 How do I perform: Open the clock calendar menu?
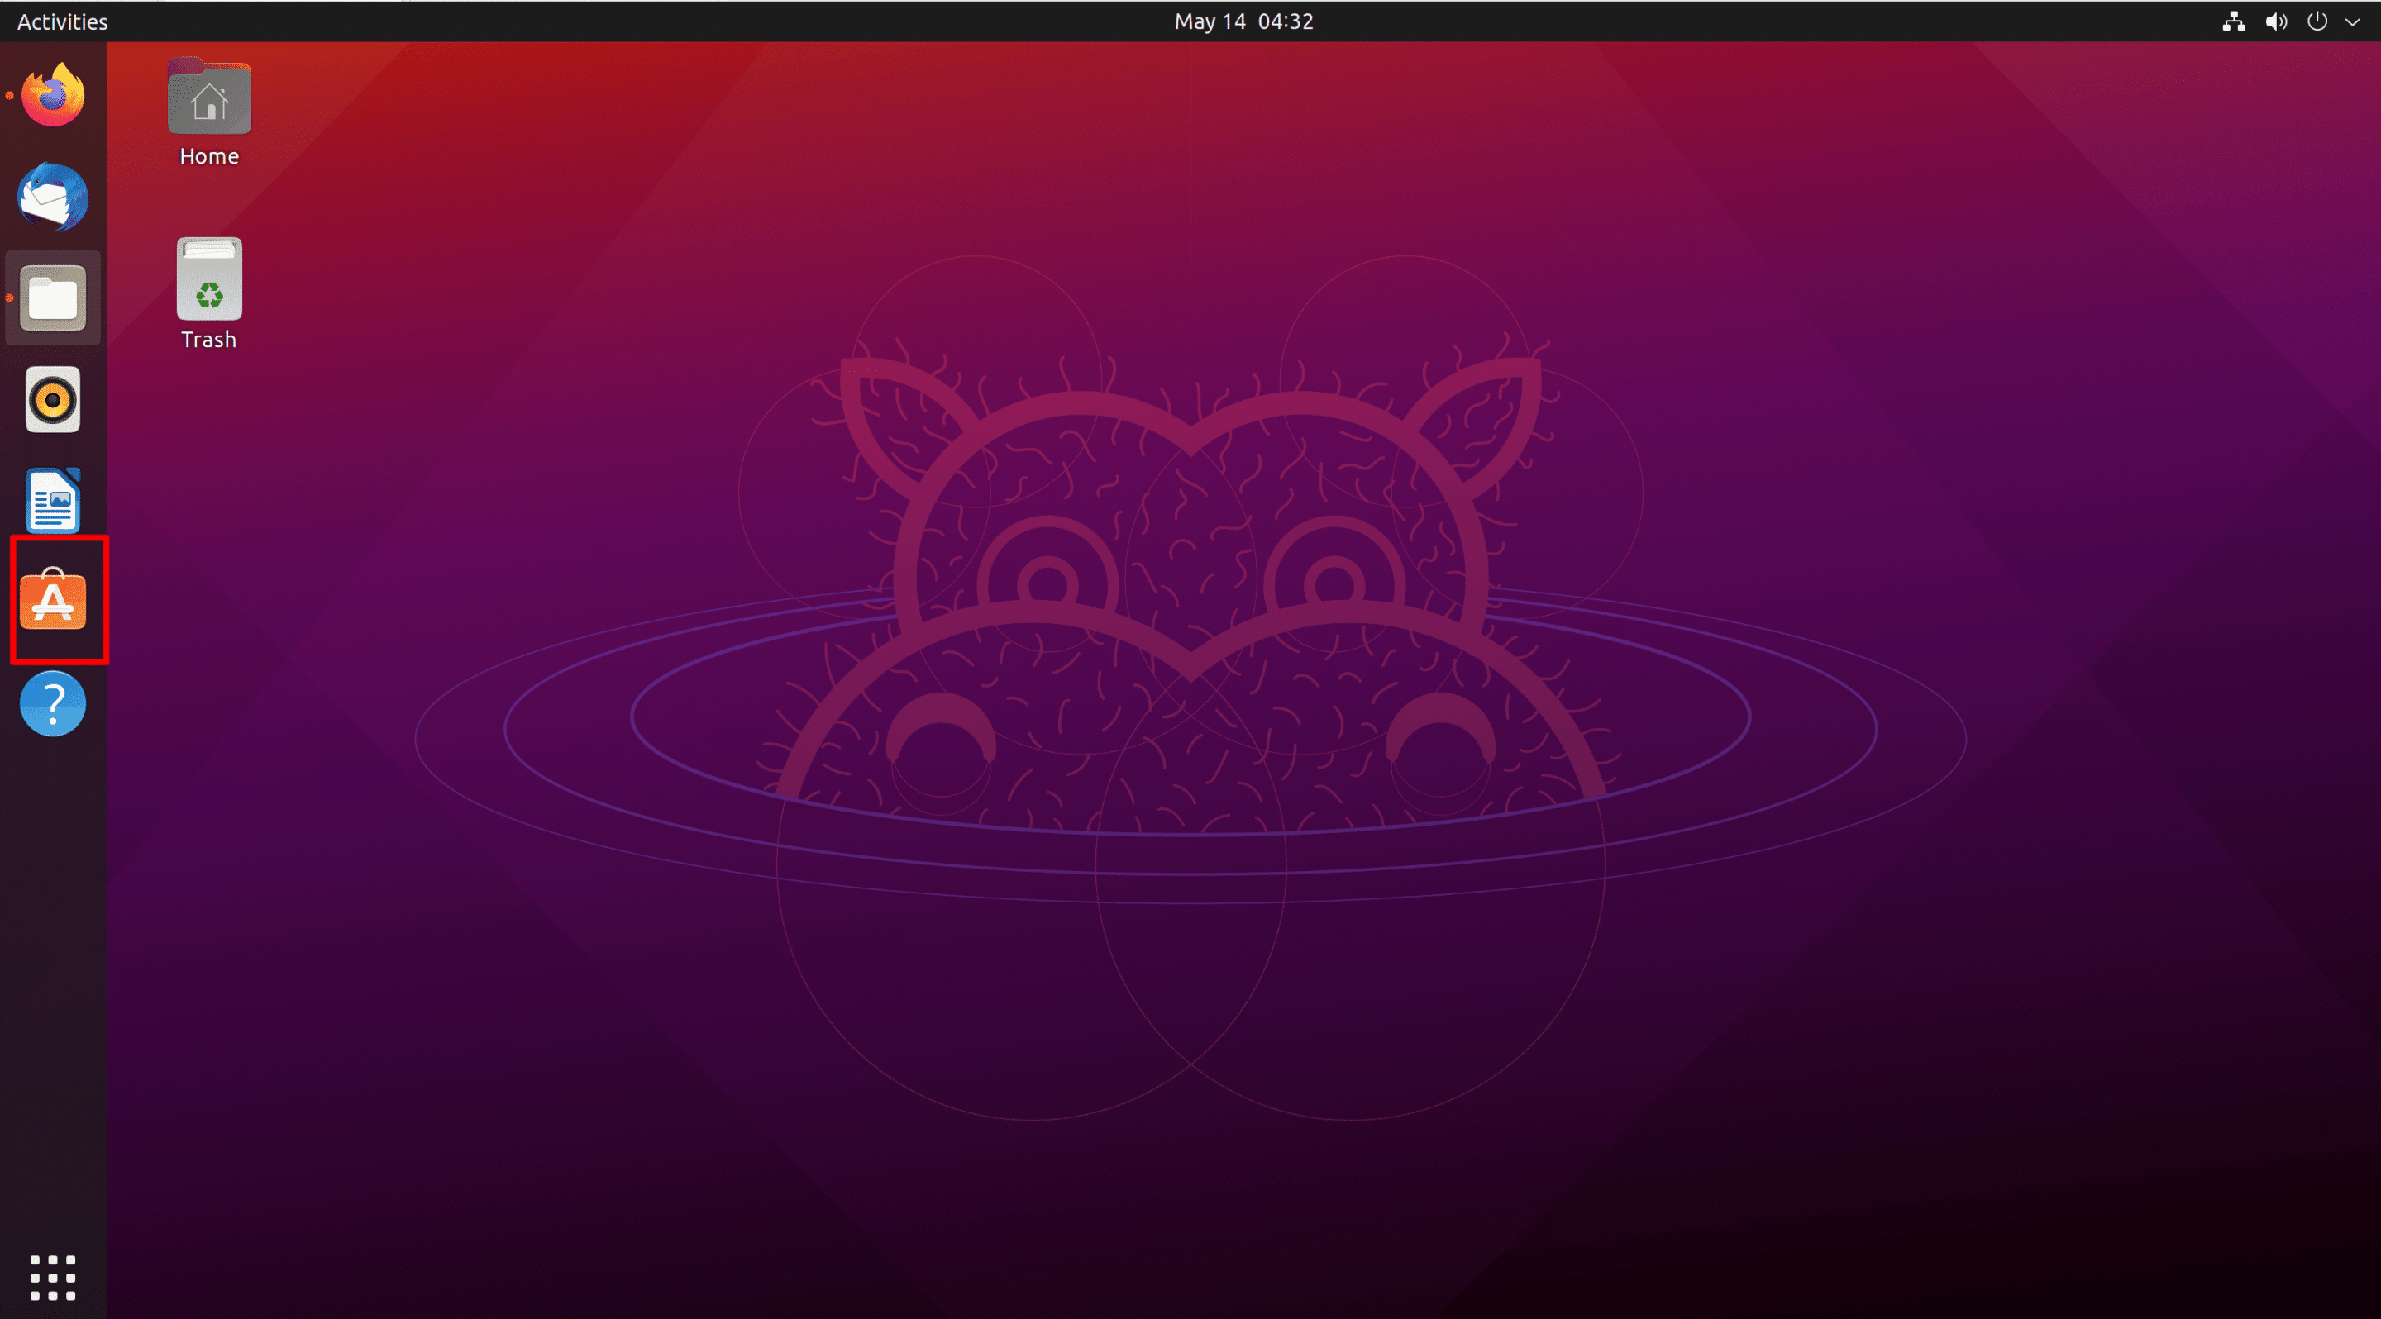(x=1243, y=21)
